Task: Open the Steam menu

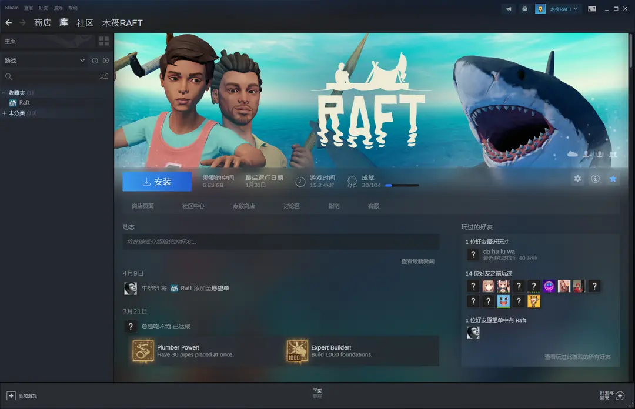Action: (12, 8)
